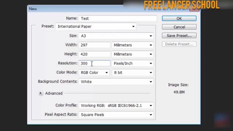Click the Image Size value 49.8M

coord(179,92)
